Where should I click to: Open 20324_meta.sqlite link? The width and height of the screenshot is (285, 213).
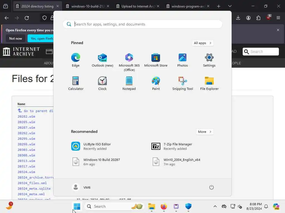tap(34, 189)
